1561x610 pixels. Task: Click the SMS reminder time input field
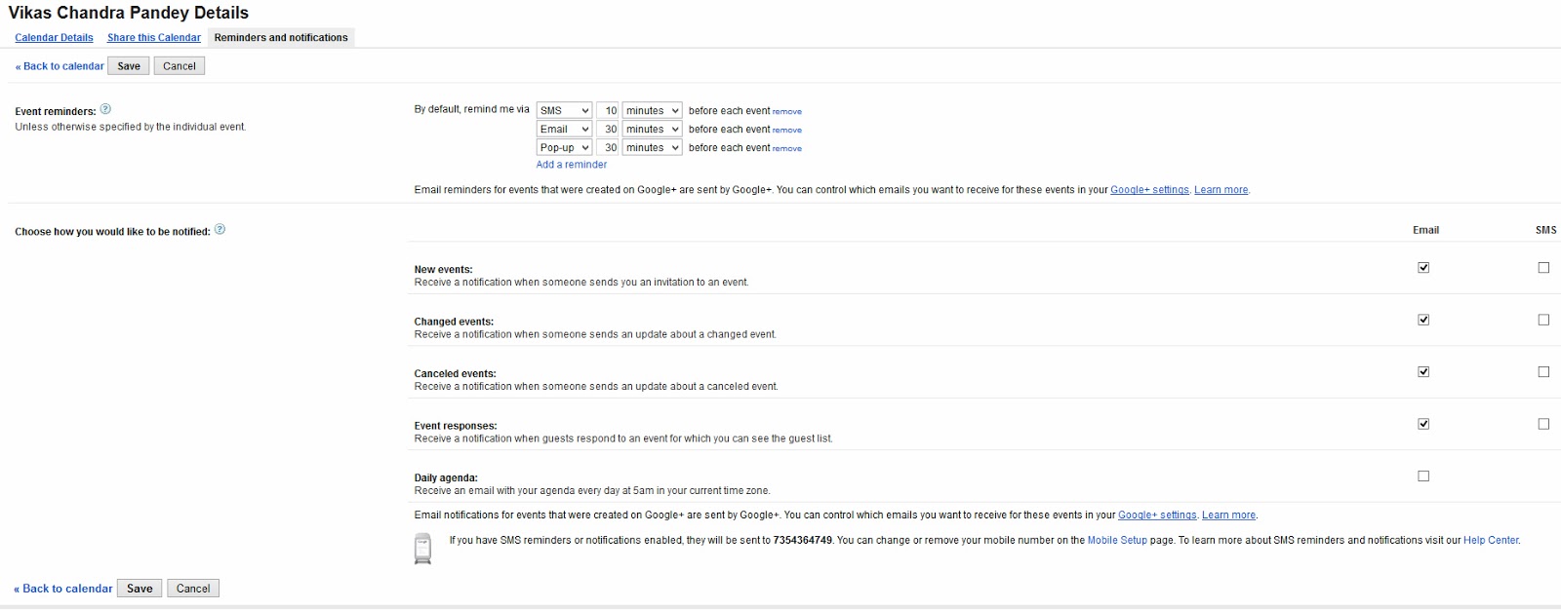click(x=608, y=111)
